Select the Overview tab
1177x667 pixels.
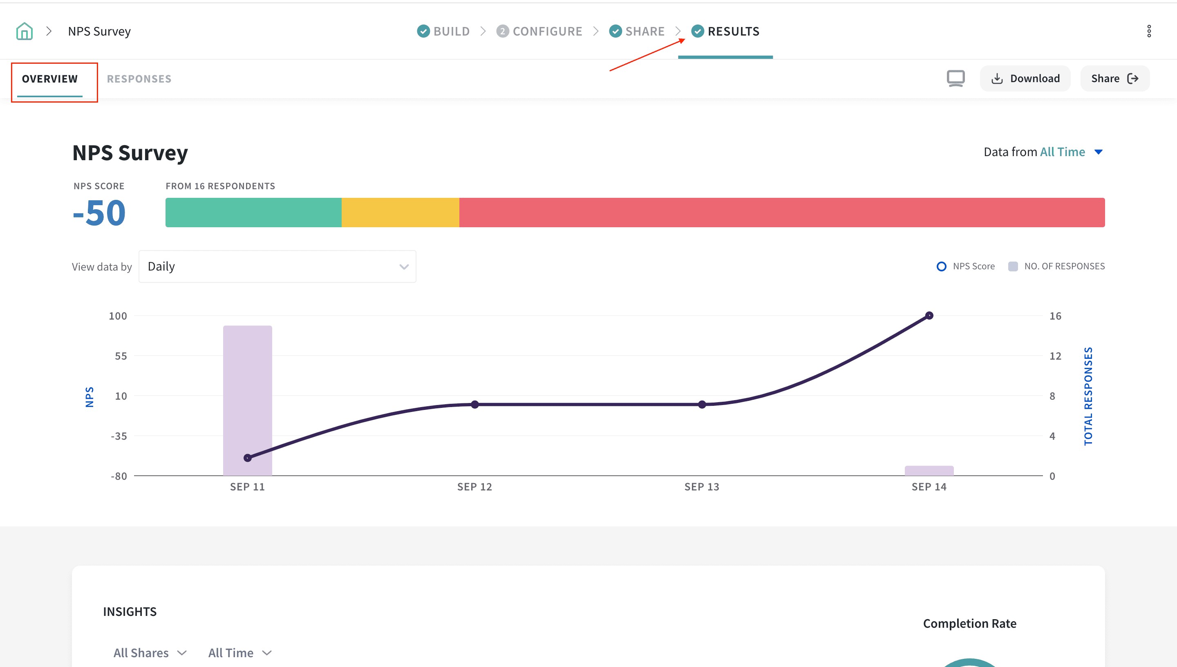50,79
